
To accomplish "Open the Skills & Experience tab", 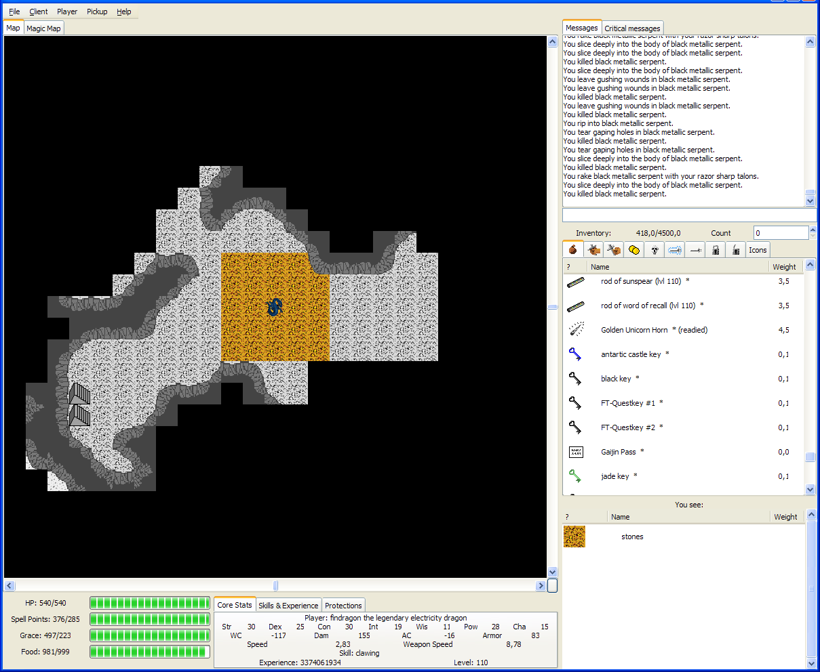I will click(288, 606).
